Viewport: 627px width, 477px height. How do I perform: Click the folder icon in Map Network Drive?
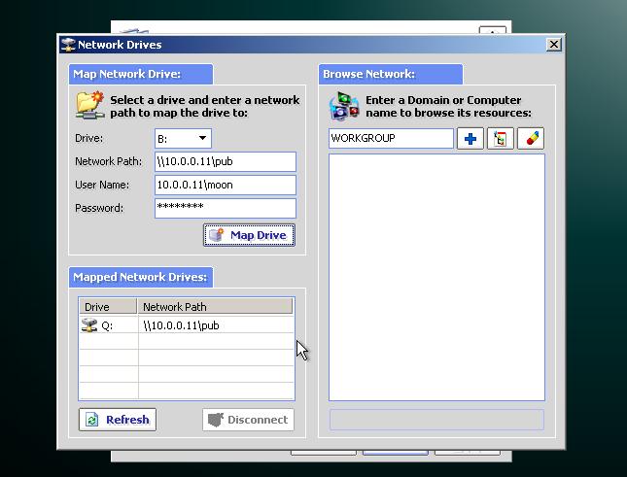coord(90,106)
